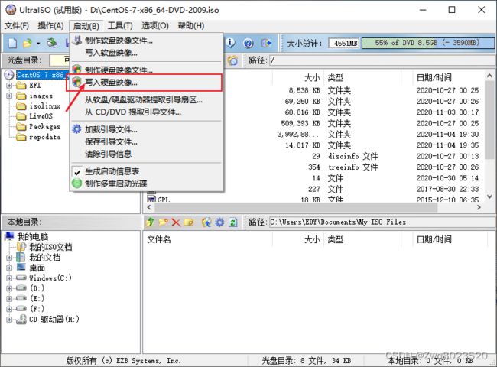
Task: Expand the (F:) drive node
Action: [x=9, y=309]
